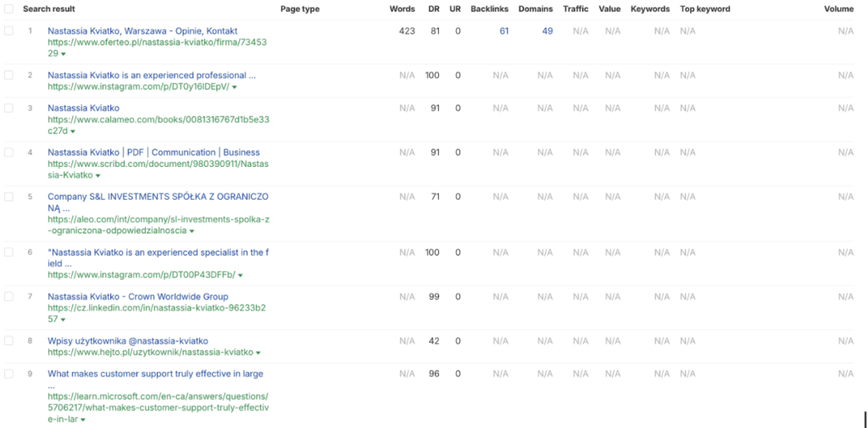Open the "Nastassia Kviatko, Warszawa - Opinie, Kontakt" result

point(142,31)
